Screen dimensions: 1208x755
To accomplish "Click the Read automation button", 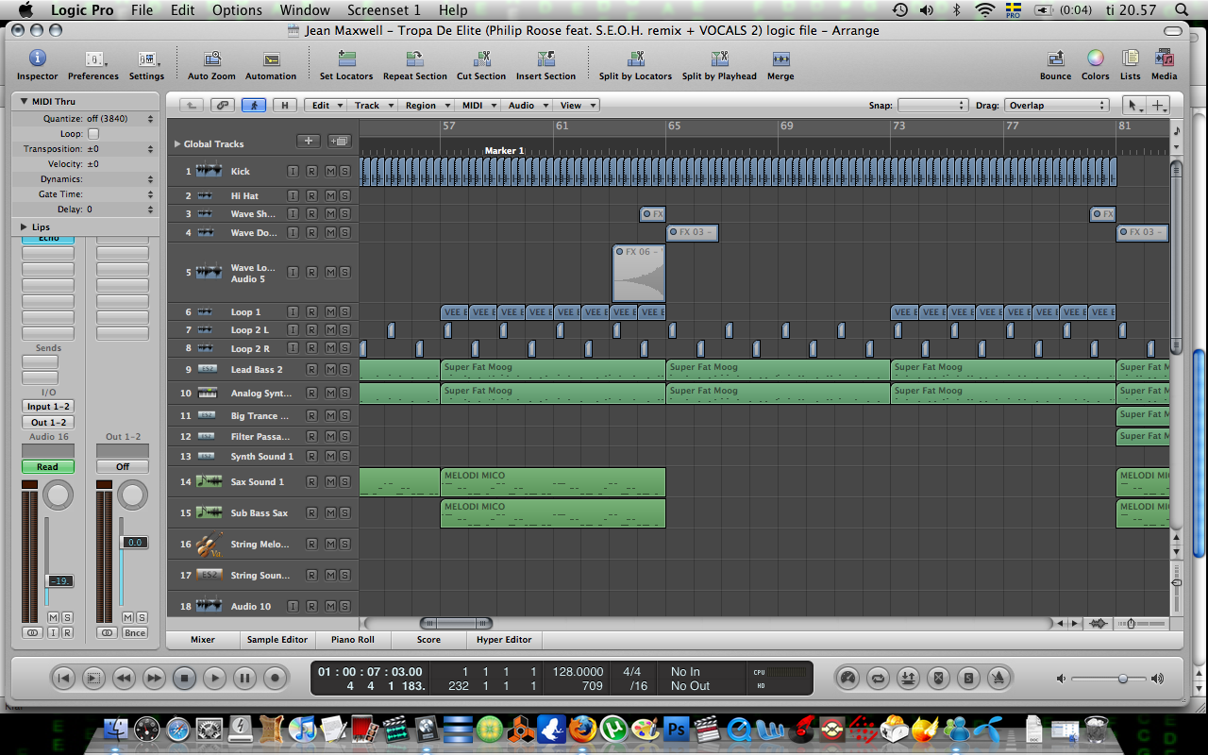I will [48, 467].
